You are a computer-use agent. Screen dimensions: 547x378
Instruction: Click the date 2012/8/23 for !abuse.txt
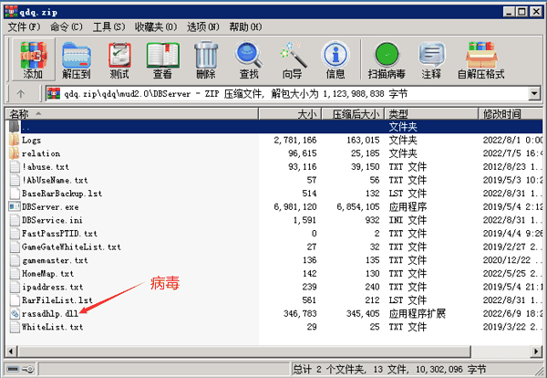coord(512,167)
